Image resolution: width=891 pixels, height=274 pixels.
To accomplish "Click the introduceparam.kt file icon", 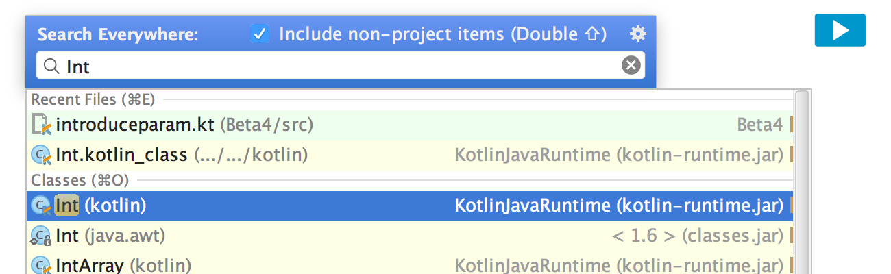I will pos(42,125).
